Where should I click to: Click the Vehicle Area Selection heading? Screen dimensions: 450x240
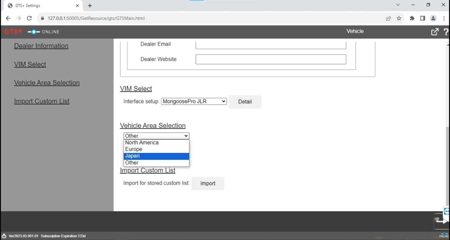[x=153, y=126]
